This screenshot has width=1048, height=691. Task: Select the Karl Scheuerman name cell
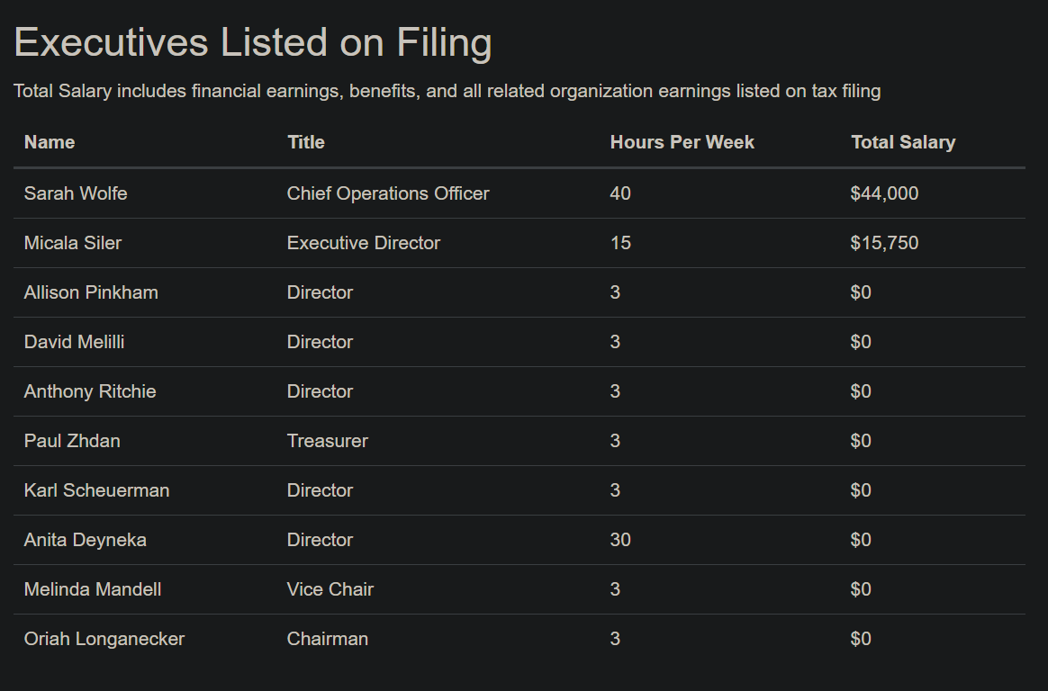(97, 490)
